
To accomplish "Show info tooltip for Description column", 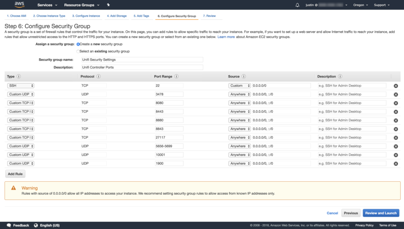I will click(340, 76).
